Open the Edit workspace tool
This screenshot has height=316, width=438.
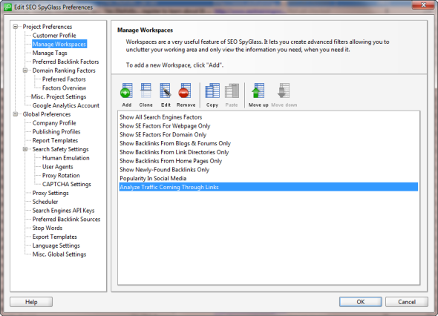click(166, 91)
